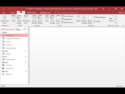Open the All Access Objects dropdown menu
This screenshot has width=125, height=94.
click(24, 29)
